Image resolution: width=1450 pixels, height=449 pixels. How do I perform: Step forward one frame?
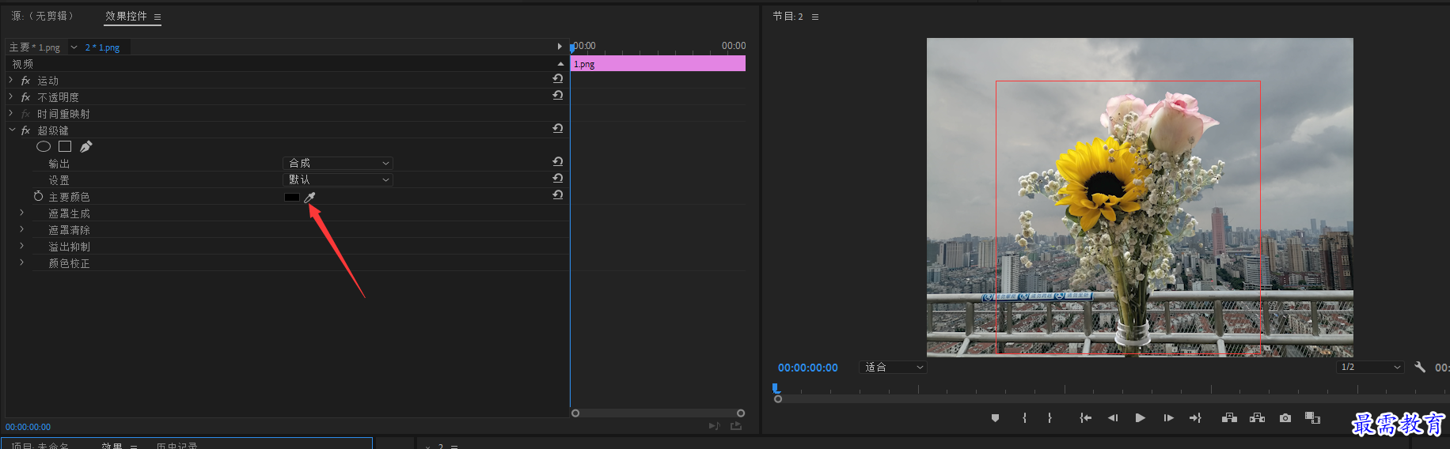coord(1168,418)
